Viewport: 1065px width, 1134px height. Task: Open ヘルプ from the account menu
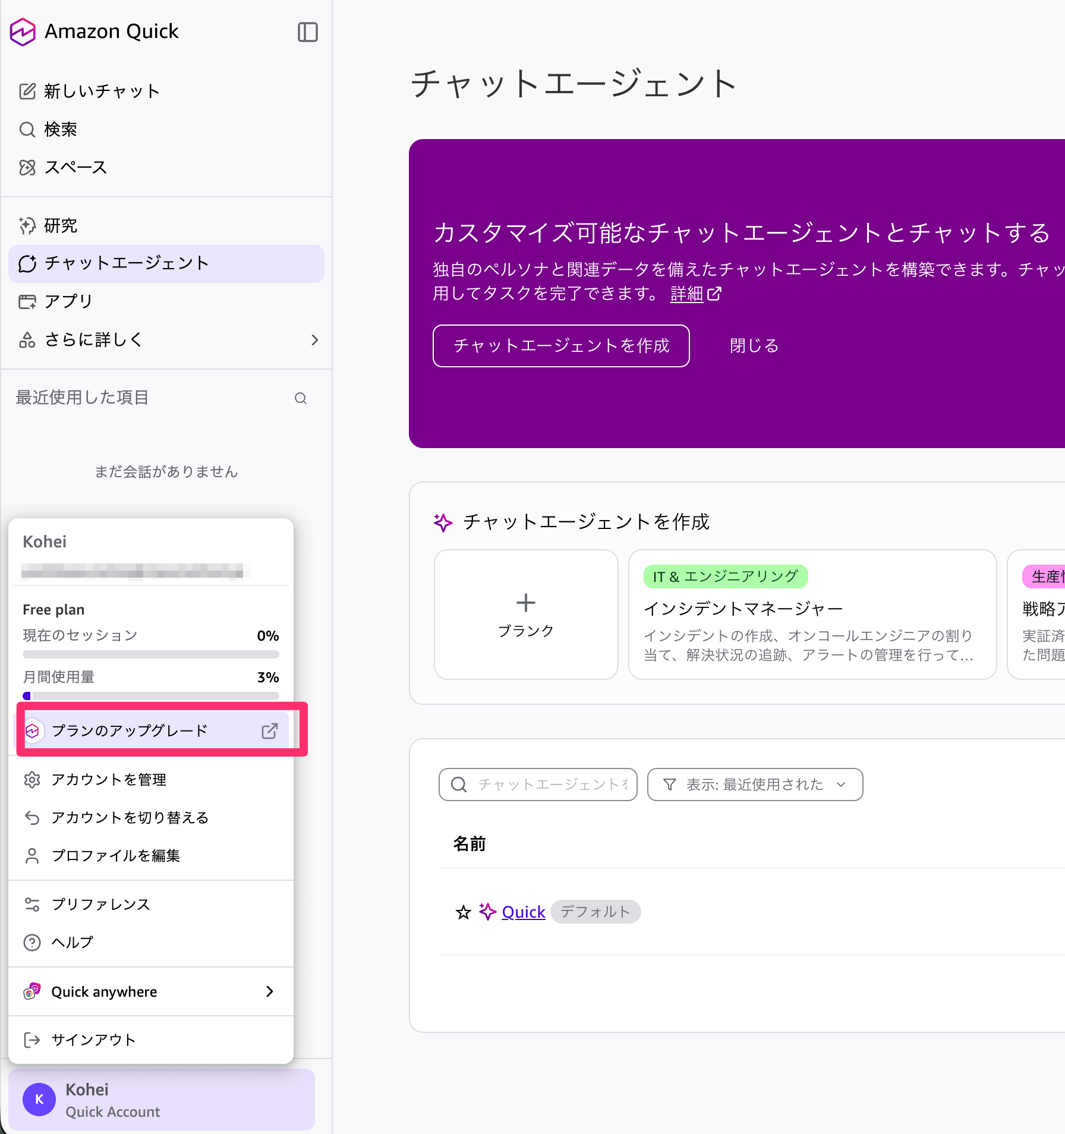[151, 942]
